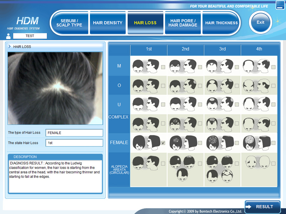The height and width of the screenshot is (214, 286).
Task: Enable the O type 4th stage checkbox
Action: (x=273, y=86)
